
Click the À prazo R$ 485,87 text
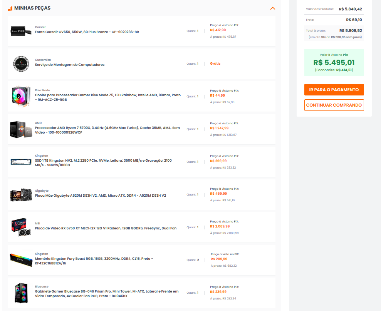click(223, 37)
